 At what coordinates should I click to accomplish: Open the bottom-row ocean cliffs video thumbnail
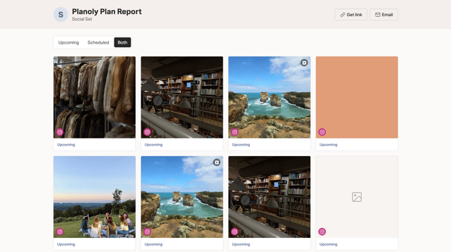[x=182, y=197]
